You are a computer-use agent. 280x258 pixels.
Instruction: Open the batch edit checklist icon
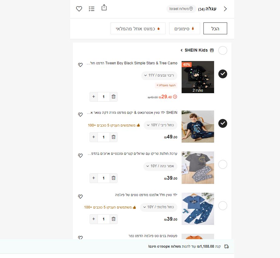[x=92, y=9]
